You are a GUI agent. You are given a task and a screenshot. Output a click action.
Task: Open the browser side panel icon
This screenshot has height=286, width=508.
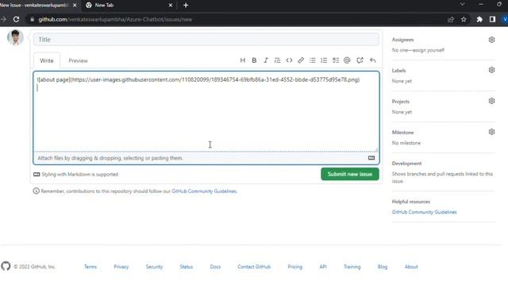coord(492,19)
